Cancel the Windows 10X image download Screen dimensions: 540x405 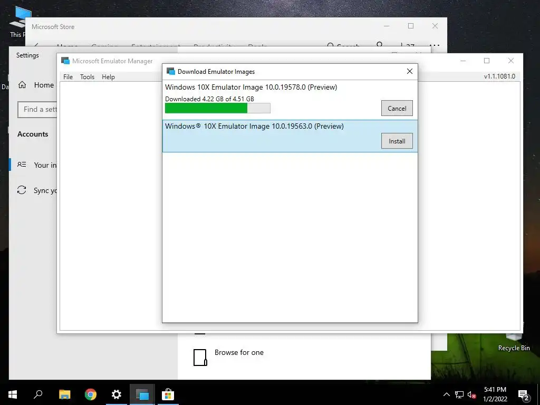click(x=397, y=108)
